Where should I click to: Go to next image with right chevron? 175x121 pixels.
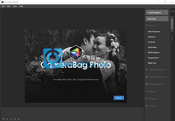[11, 119]
